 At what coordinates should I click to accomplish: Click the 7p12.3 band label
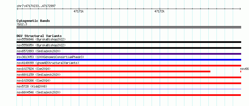point(22,24)
